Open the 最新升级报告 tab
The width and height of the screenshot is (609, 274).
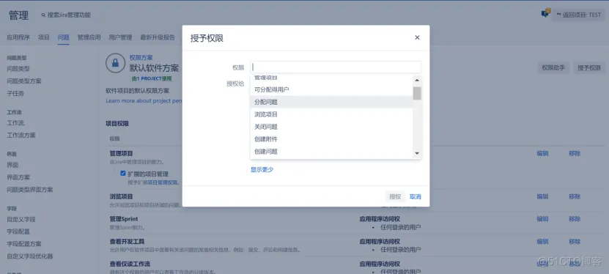click(x=158, y=37)
